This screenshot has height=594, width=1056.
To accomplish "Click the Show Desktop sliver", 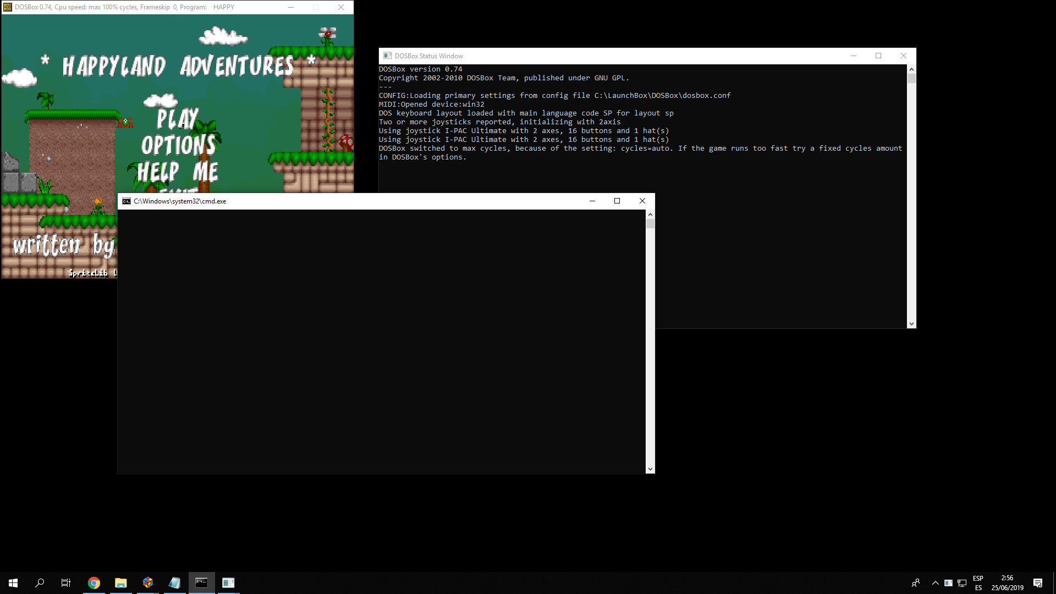I will tap(1054, 583).
